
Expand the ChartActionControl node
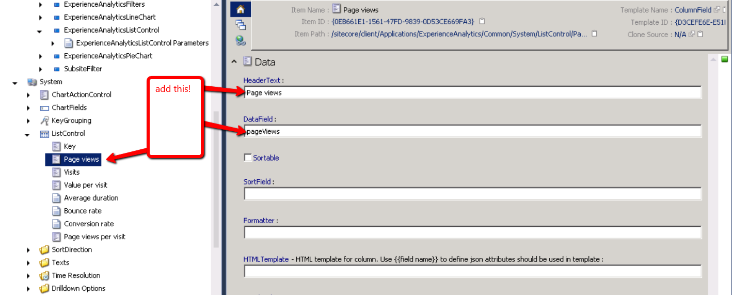pyautogui.click(x=28, y=95)
